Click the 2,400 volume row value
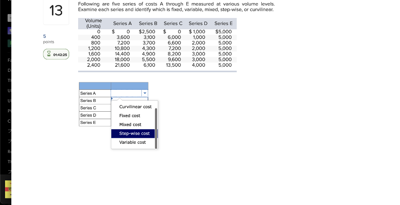Image resolution: width=400 pixels, height=205 pixels. (x=94, y=65)
